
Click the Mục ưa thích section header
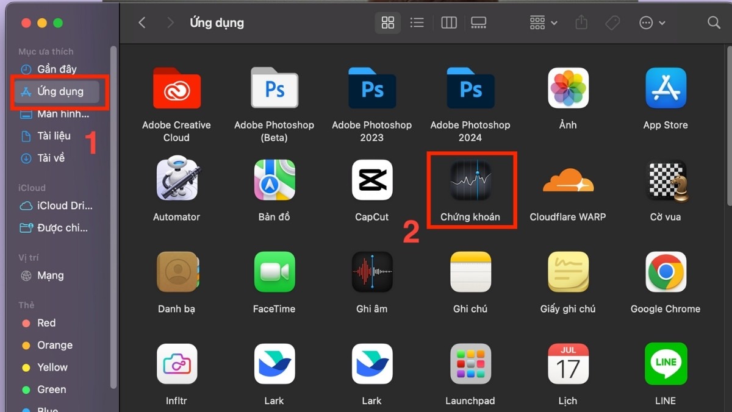[46, 52]
